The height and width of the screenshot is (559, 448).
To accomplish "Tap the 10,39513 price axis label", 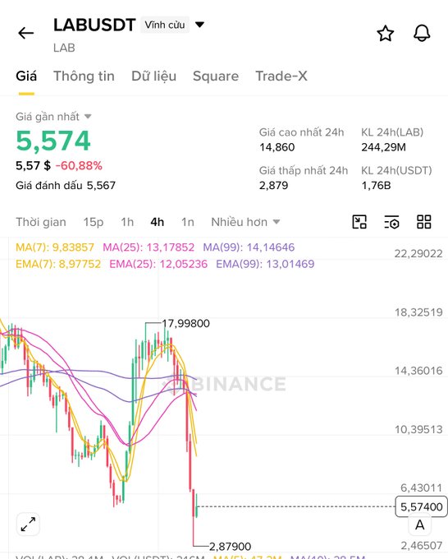I will [x=418, y=429].
